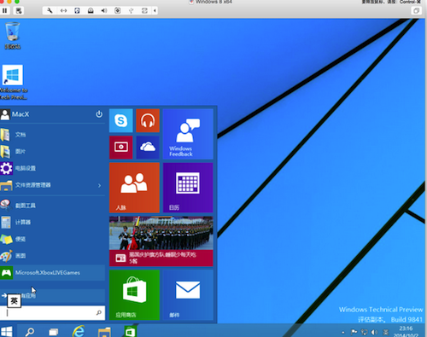Open the Music headphones tile
The height and width of the screenshot is (337, 427).
[x=148, y=120]
